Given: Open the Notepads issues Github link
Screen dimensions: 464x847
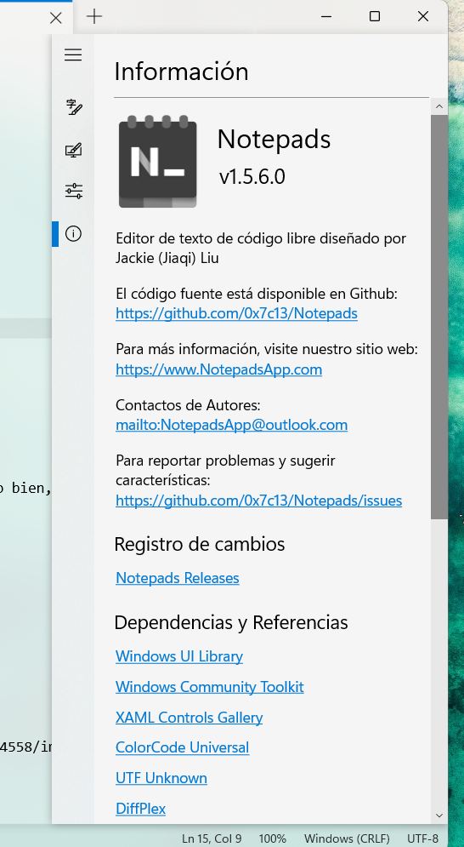Looking at the screenshot, I should [x=259, y=501].
